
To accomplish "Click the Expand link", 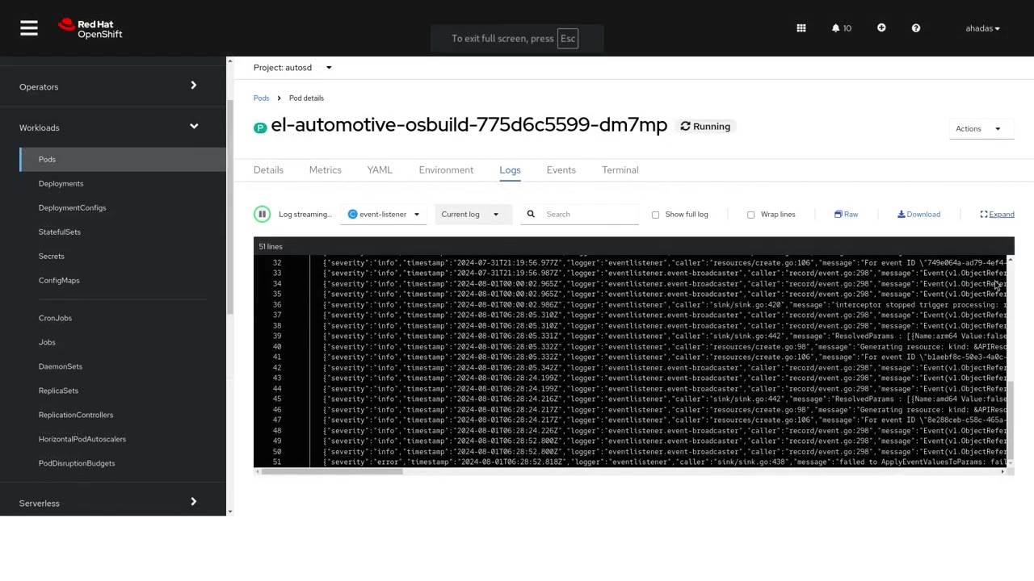I will [1002, 214].
